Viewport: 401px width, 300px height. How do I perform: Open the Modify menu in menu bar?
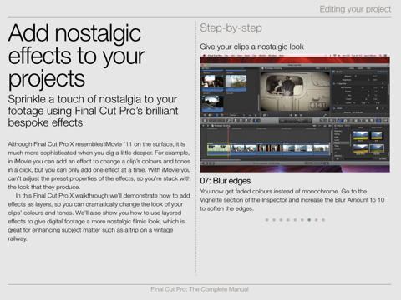pos(262,55)
